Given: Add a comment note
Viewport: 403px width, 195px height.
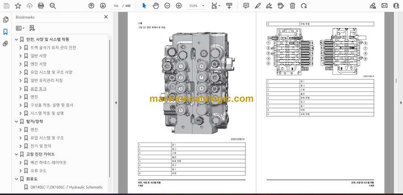Looking at the screenshot, I should click(x=246, y=6).
